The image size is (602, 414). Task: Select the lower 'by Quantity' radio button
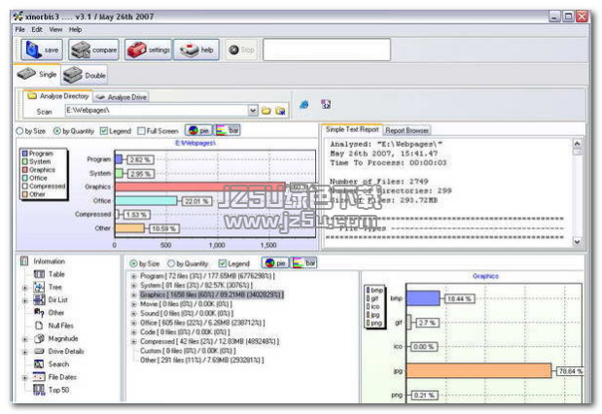[x=171, y=263]
